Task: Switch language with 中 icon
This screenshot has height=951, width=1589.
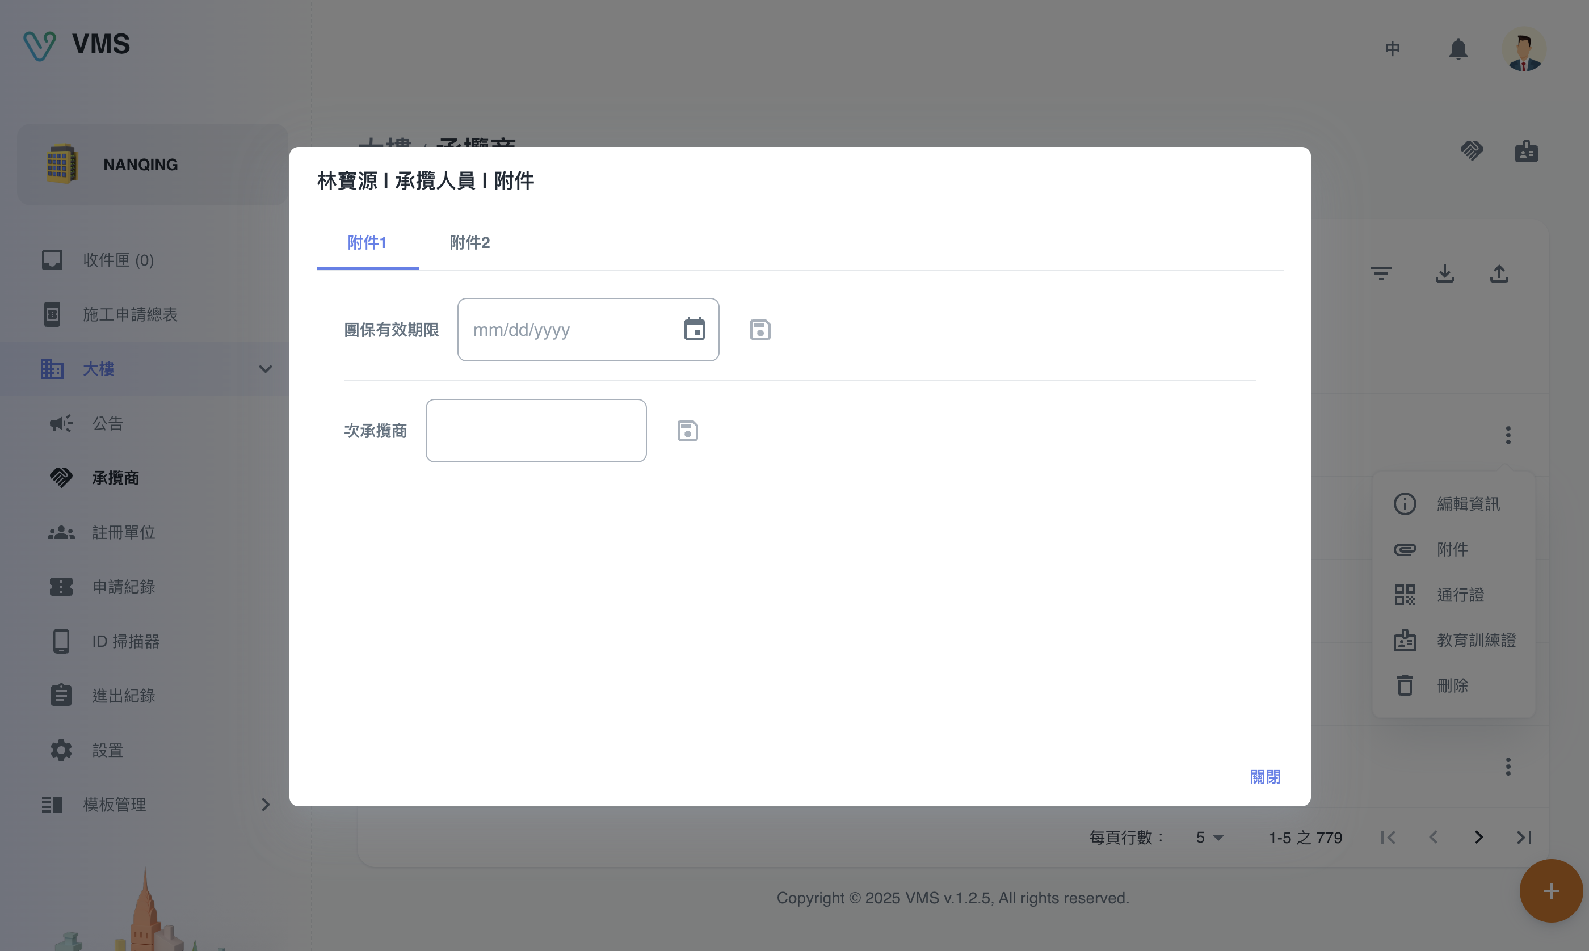Action: click(1392, 49)
